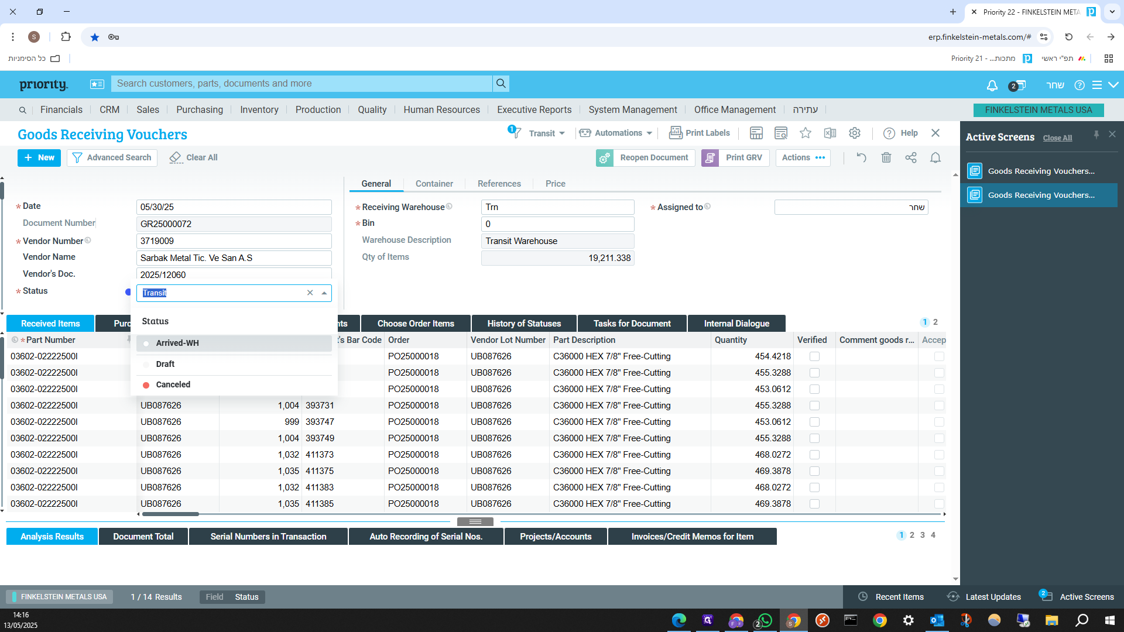The image size is (1124, 632).
Task: Add screen to favorites star icon
Action: point(806,133)
